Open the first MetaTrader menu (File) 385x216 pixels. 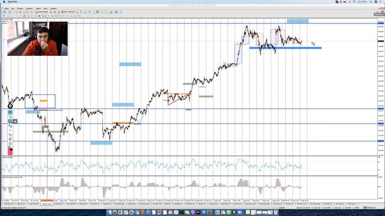(x=7, y=8)
